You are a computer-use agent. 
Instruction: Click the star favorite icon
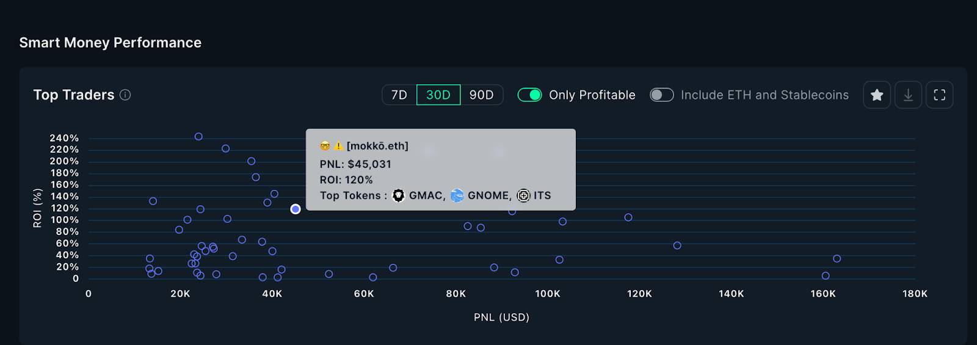click(x=877, y=95)
